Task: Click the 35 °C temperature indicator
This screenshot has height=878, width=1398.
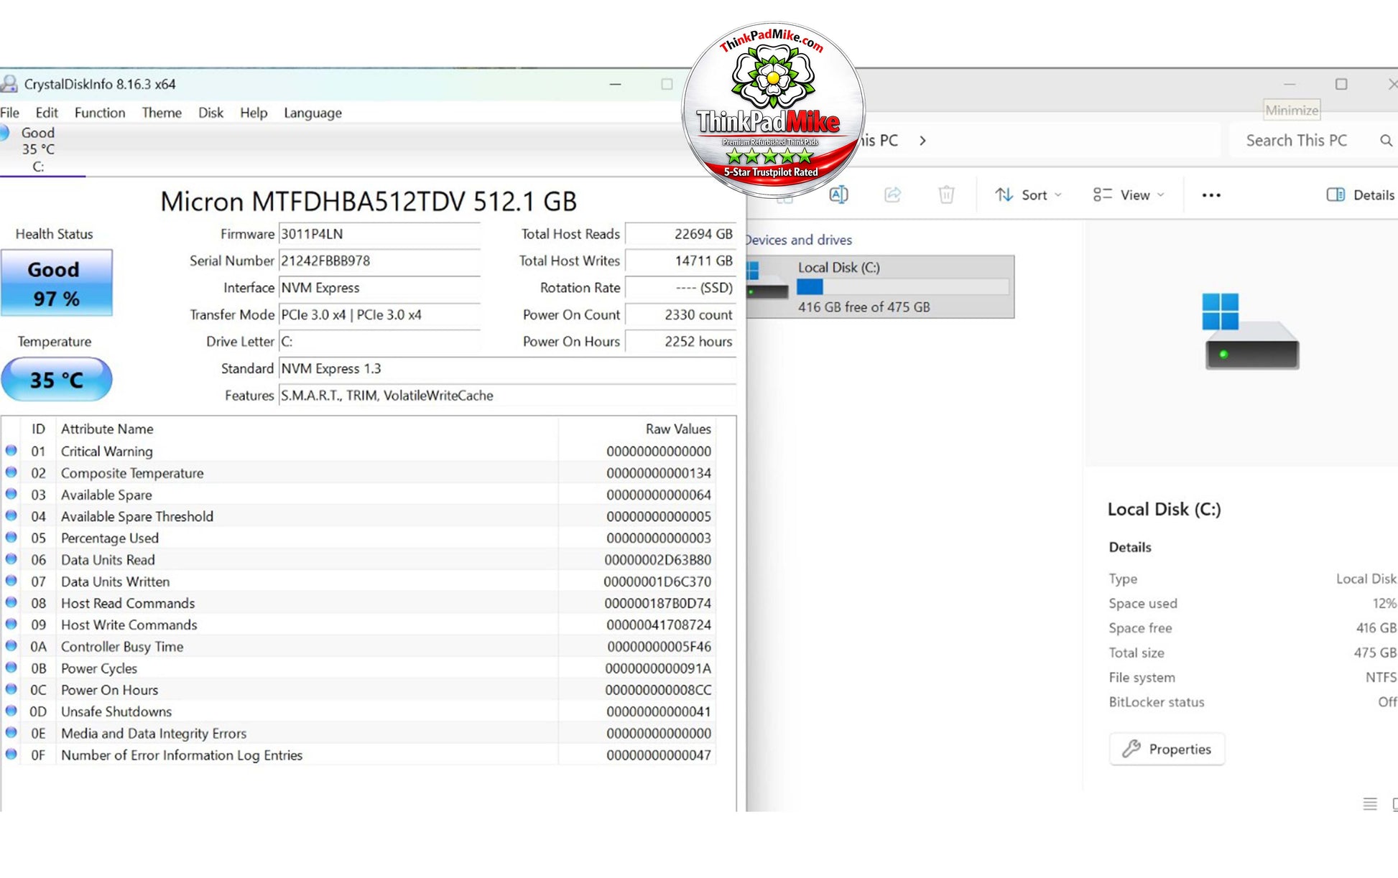Action: click(x=57, y=379)
